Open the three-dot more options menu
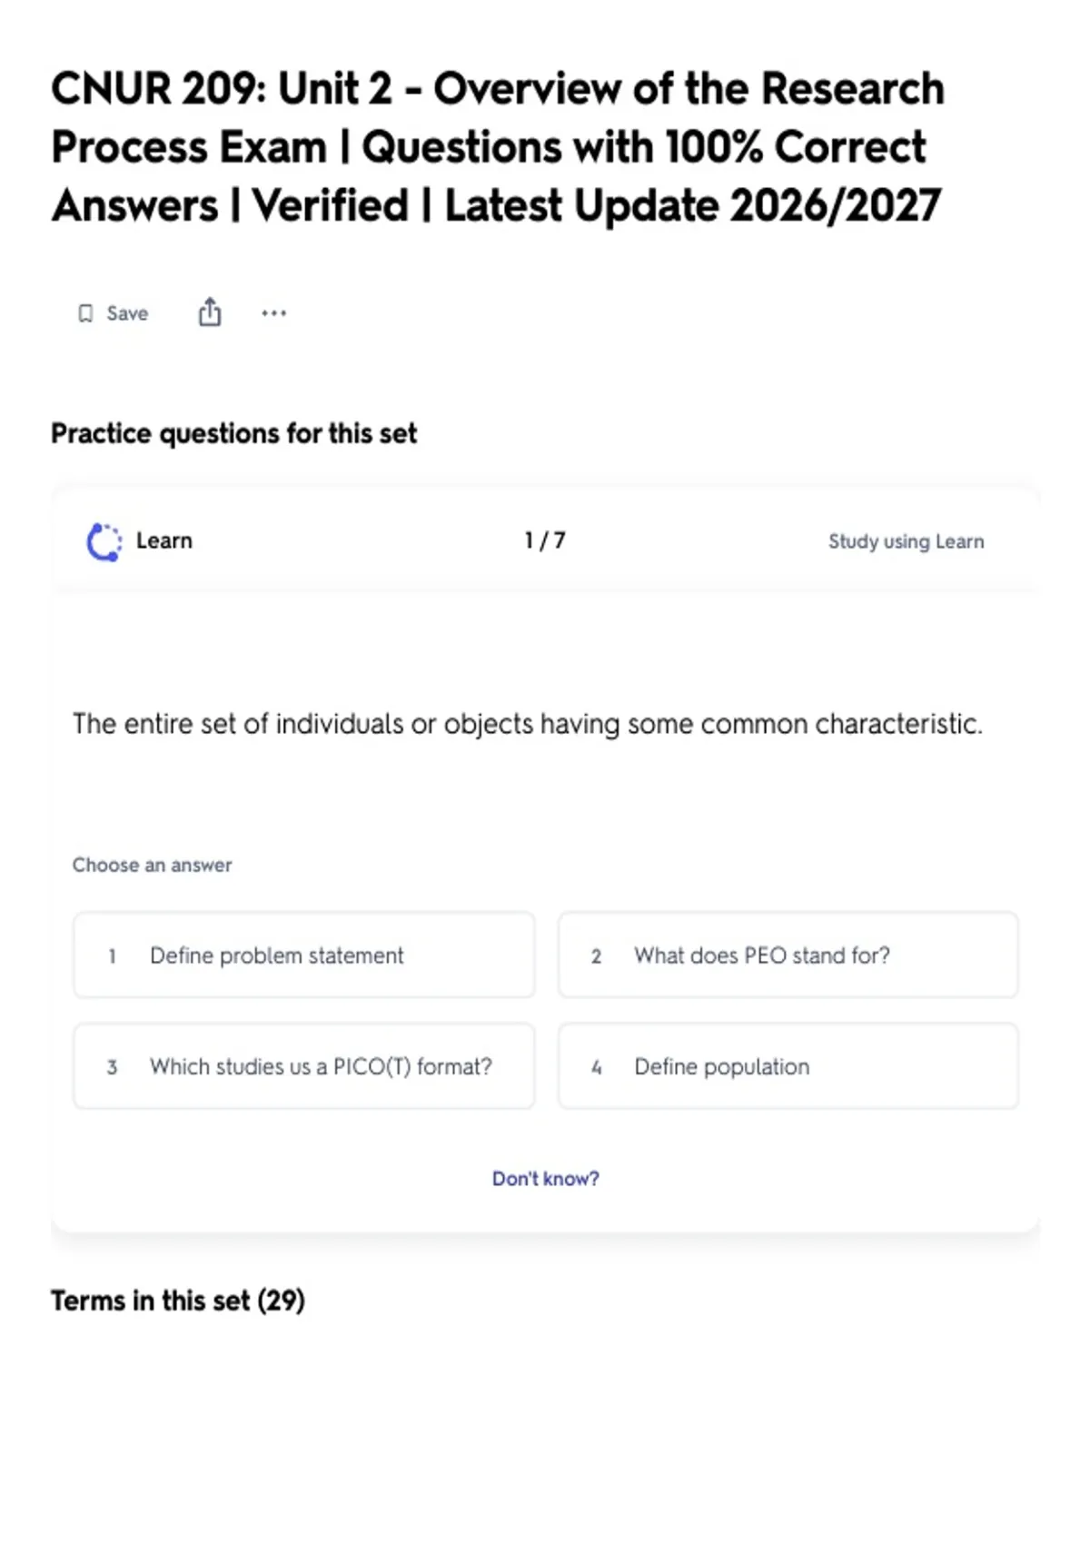1090x1544 pixels. click(x=273, y=313)
